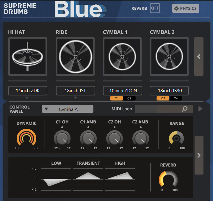Select the Ride cymbal icon
Viewport: 213px width, 201px height.
pos(75,56)
